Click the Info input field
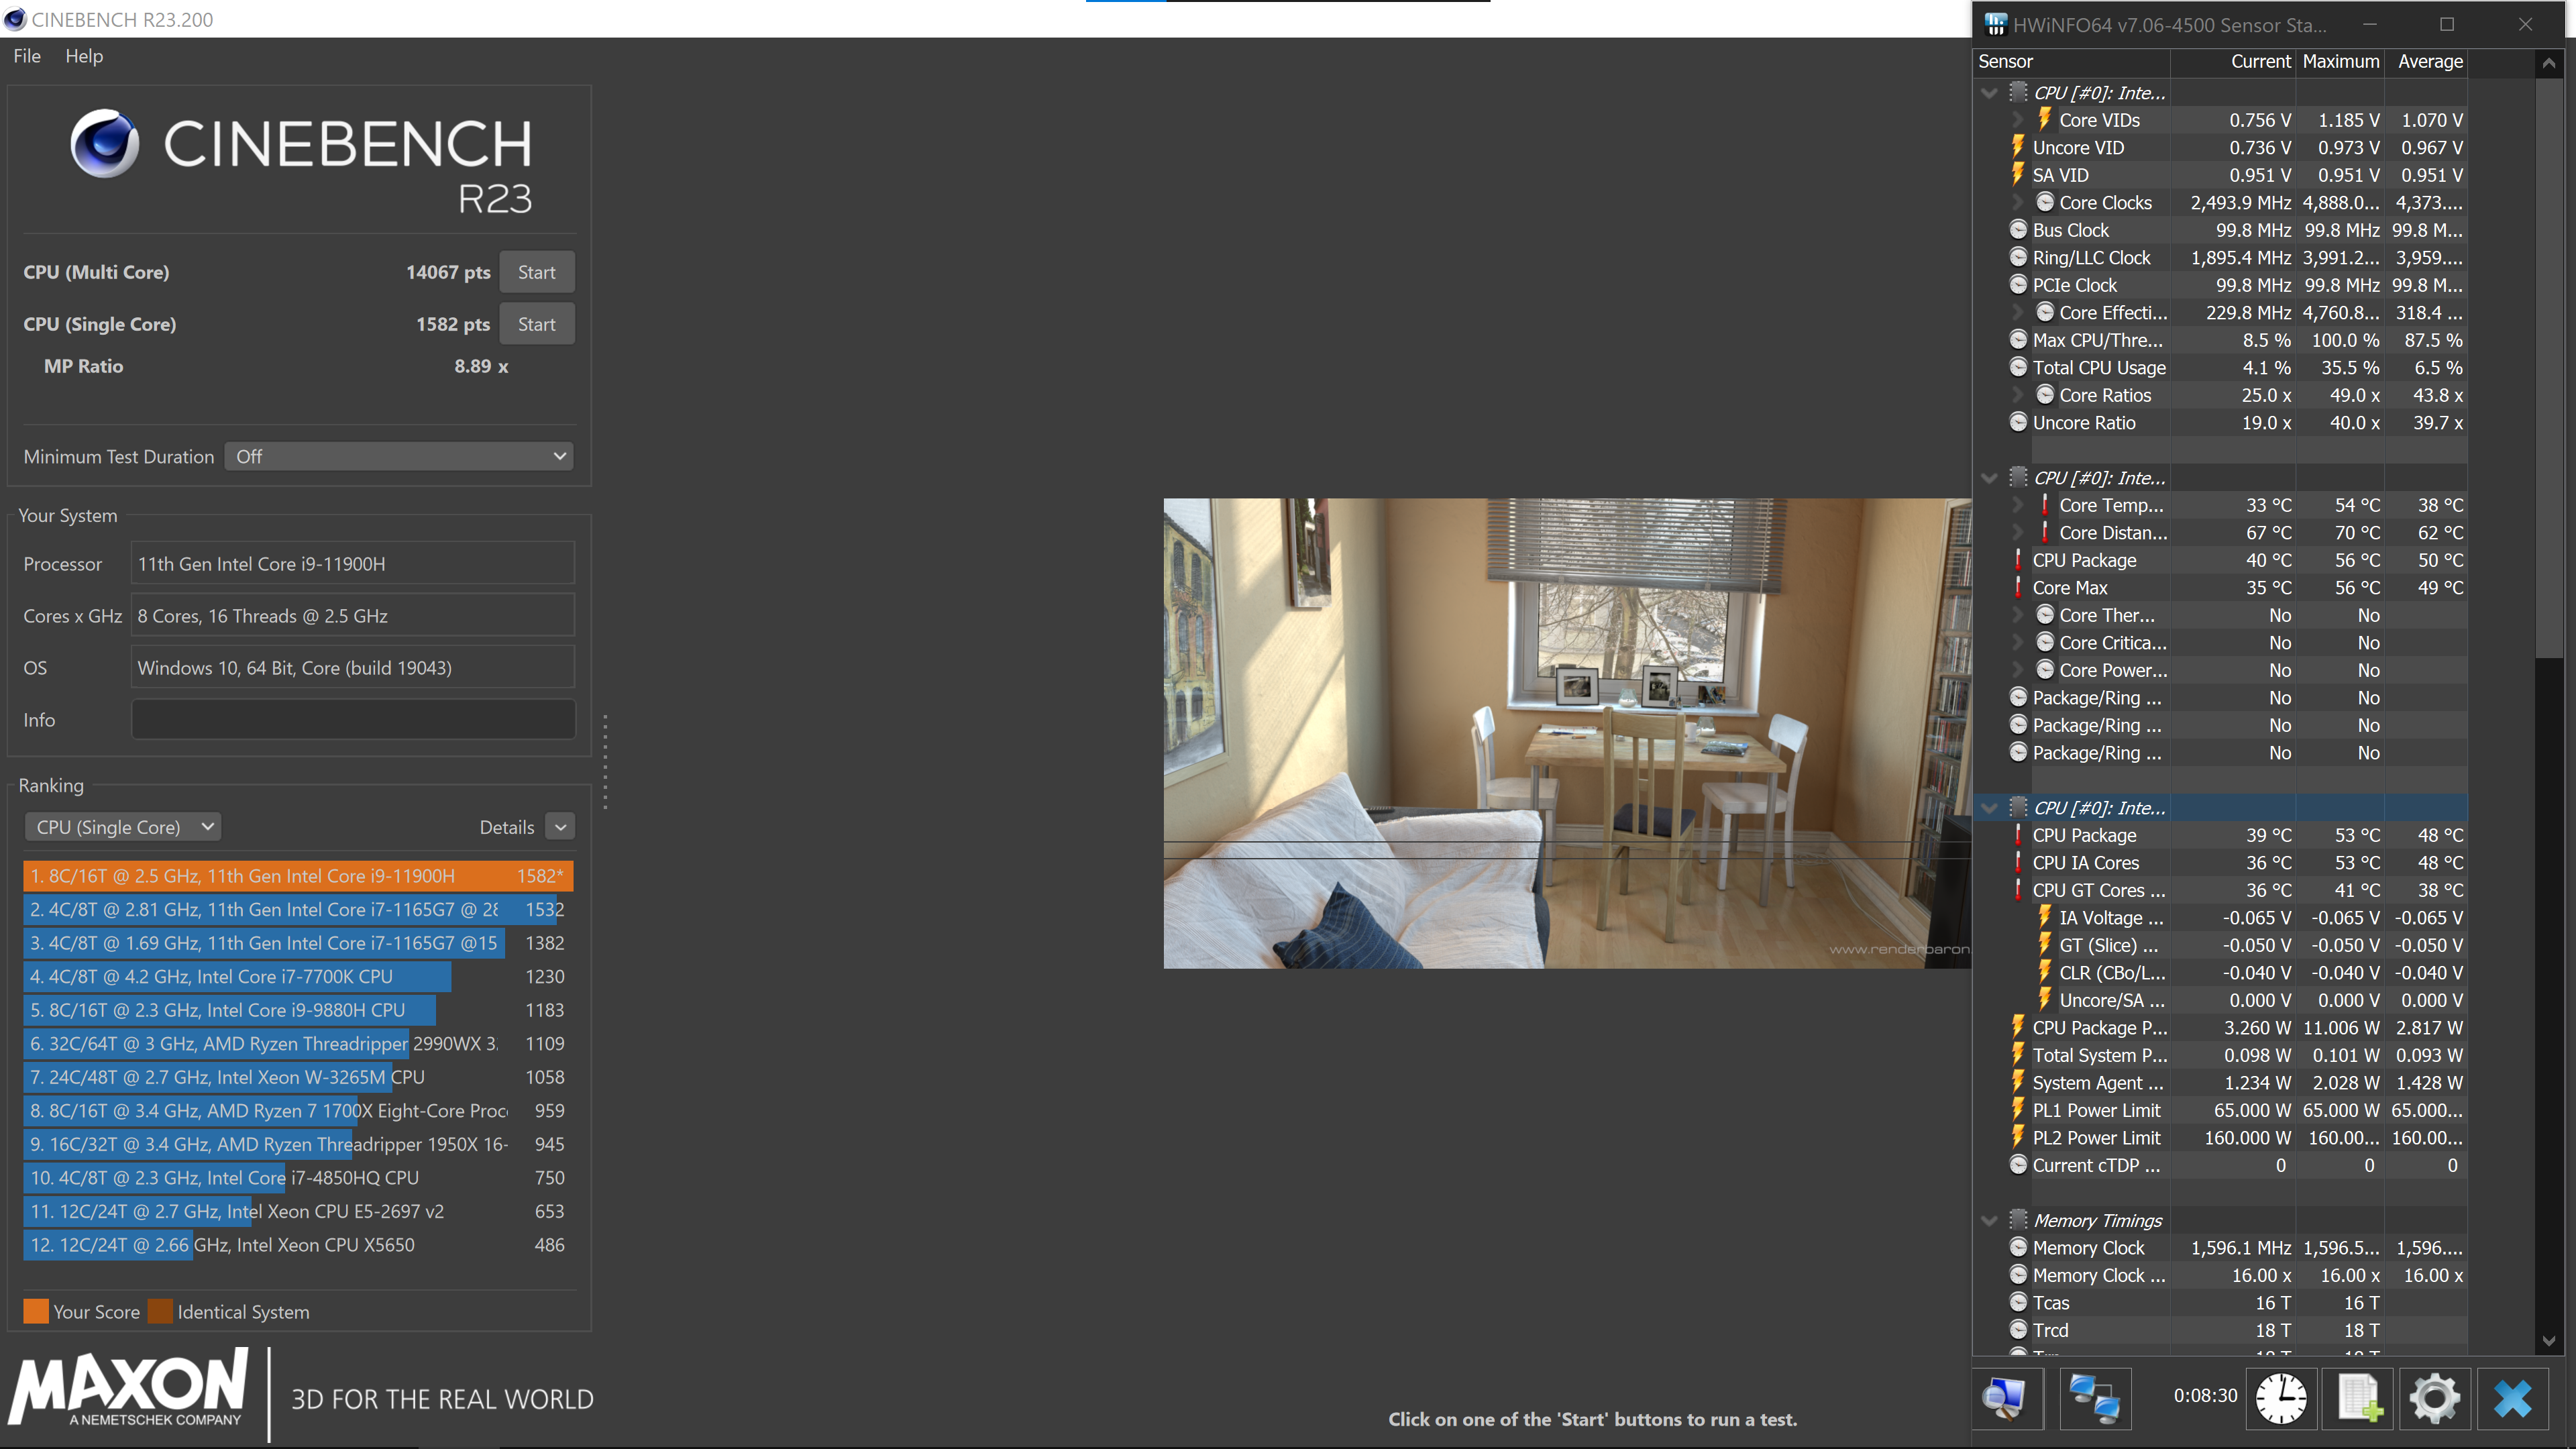The height and width of the screenshot is (1449, 2576). [x=353, y=720]
